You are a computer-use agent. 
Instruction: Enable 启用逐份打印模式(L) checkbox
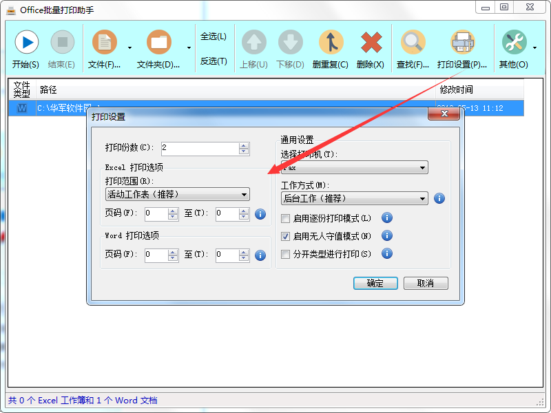click(x=286, y=218)
